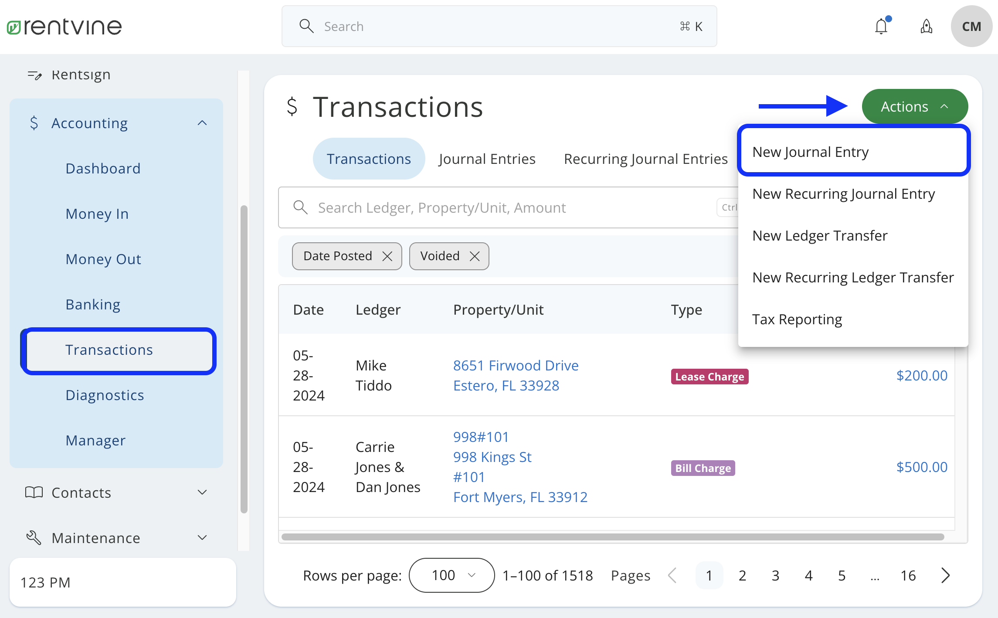
Task: Choose Tax Reporting from Actions menu
Action: [x=797, y=319]
